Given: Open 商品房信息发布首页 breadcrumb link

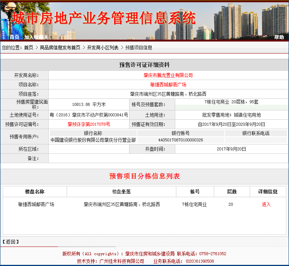Looking at the screenshot, I should (x=60, y=48).
